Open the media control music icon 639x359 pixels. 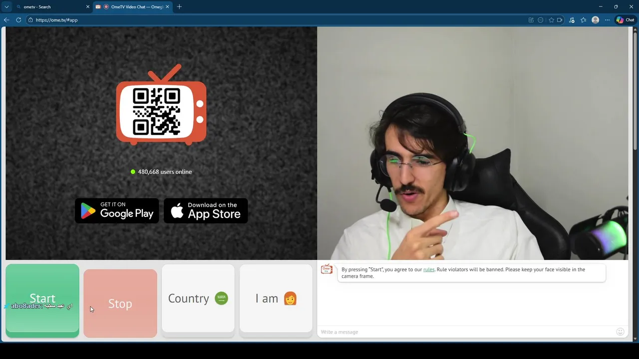coord(572,20)
